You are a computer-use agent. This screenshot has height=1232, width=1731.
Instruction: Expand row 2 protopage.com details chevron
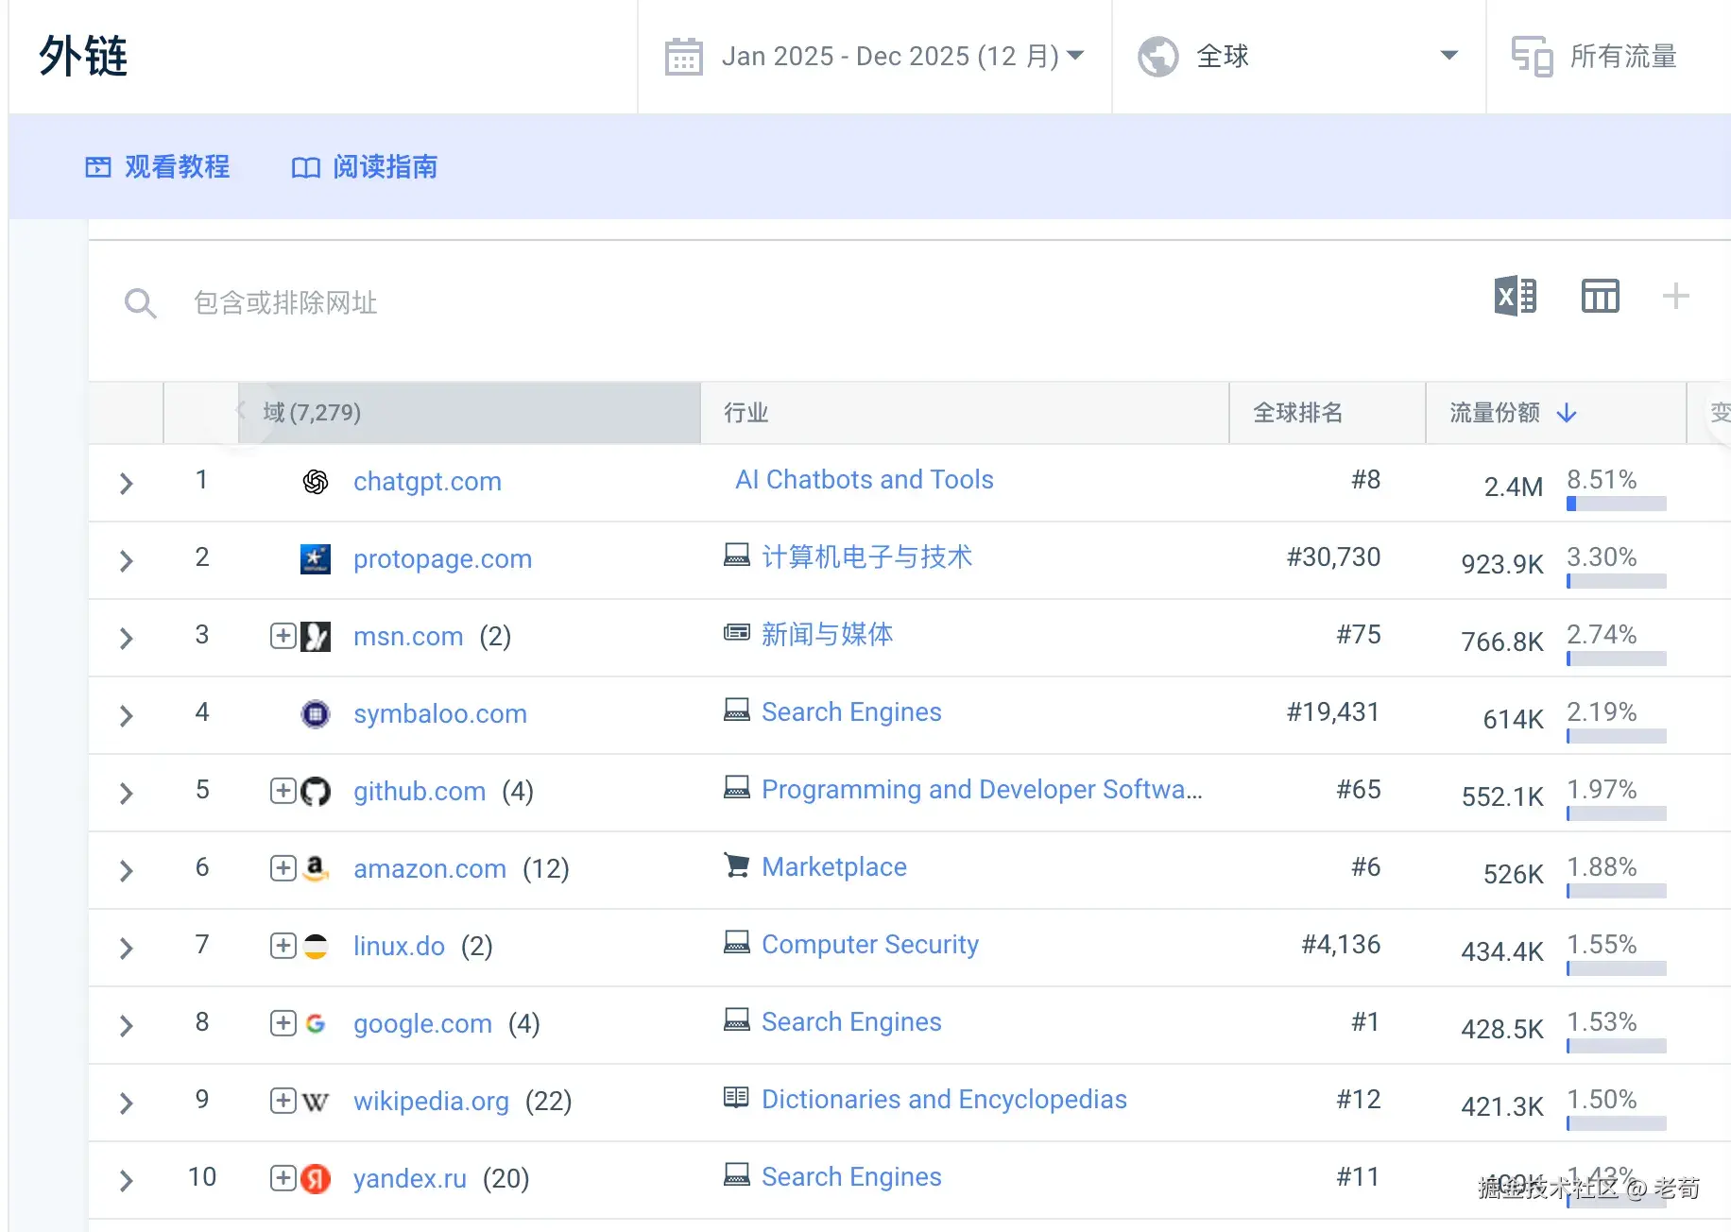pyautogui.click(x=127, y=561)
